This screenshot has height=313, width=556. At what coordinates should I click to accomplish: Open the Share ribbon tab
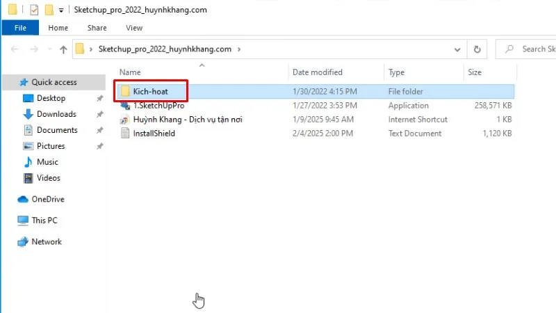[97, 28]
